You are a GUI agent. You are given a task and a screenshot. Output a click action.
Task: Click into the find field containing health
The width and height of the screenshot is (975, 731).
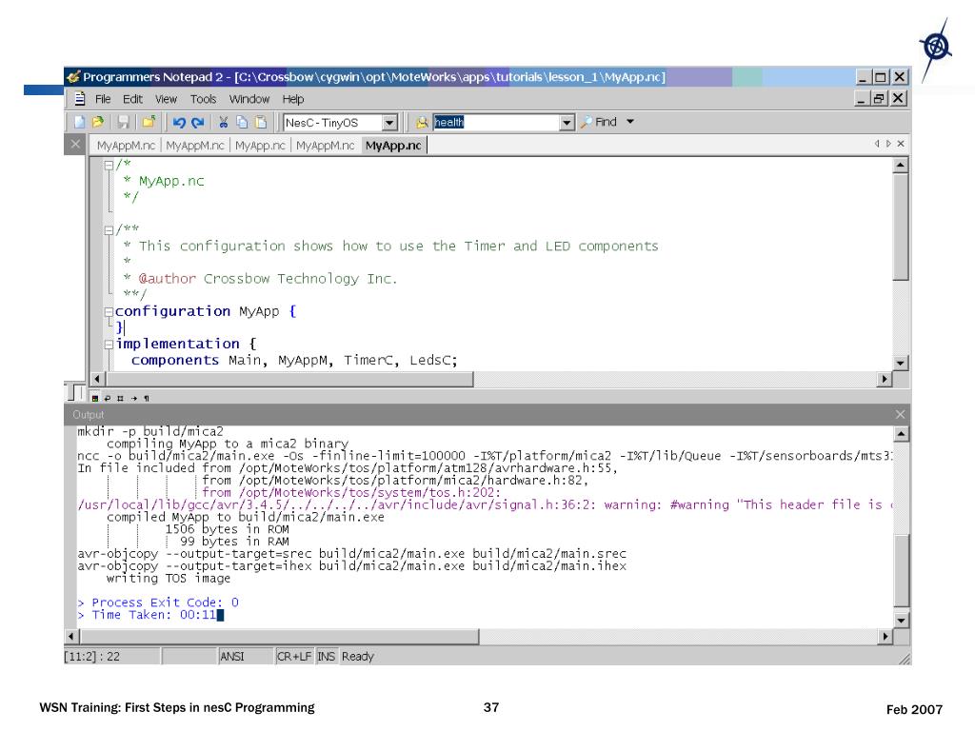coord(496,123)
